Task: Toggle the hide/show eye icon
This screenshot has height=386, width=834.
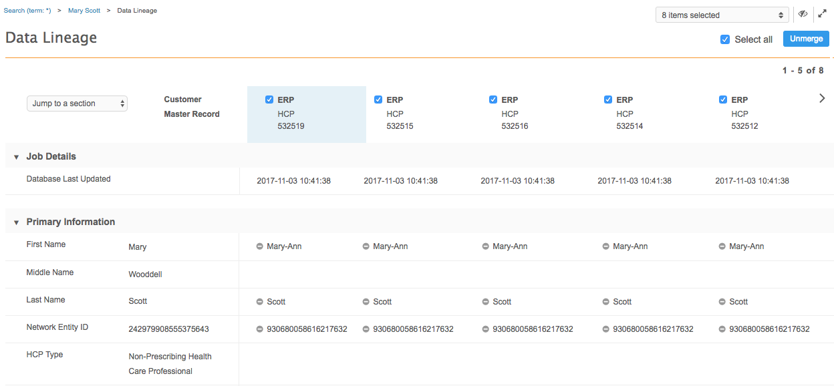Action: click(x=803, y=14)
